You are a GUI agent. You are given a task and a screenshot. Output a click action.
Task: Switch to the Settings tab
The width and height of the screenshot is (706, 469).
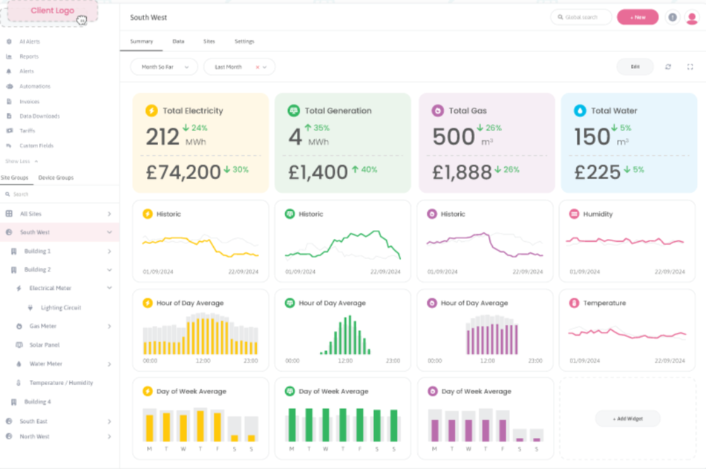(x=244, y=42)
